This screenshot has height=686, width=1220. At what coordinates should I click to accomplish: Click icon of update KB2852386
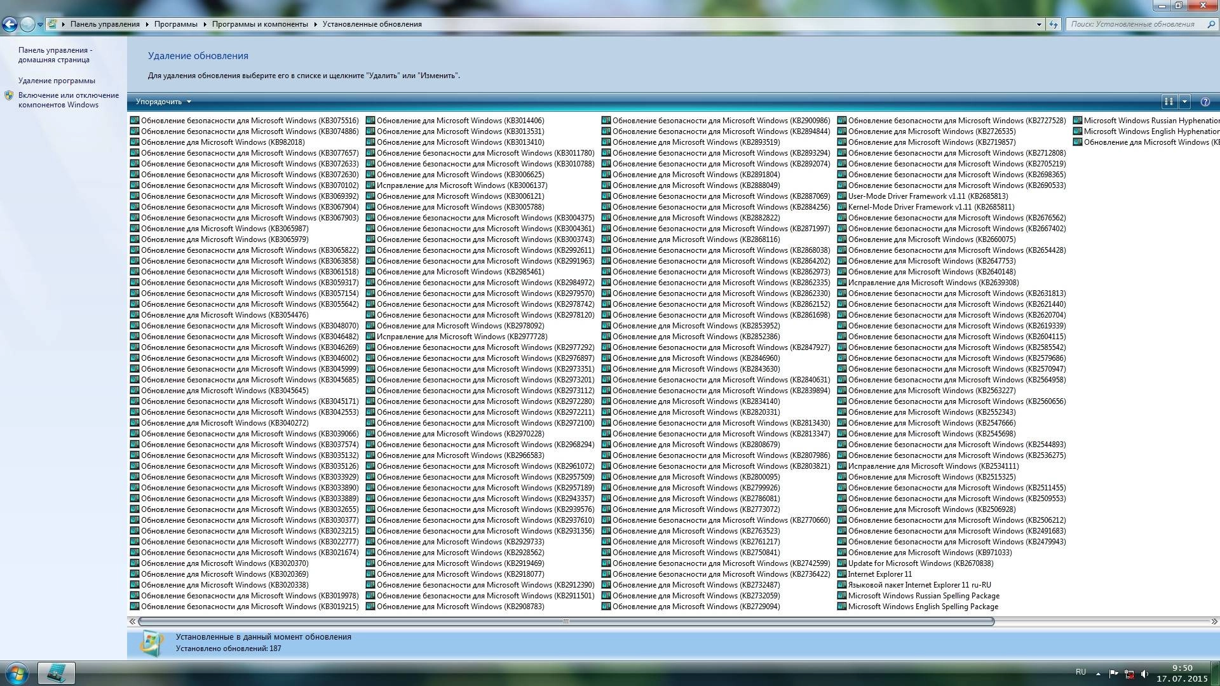(x=606, y=337)
